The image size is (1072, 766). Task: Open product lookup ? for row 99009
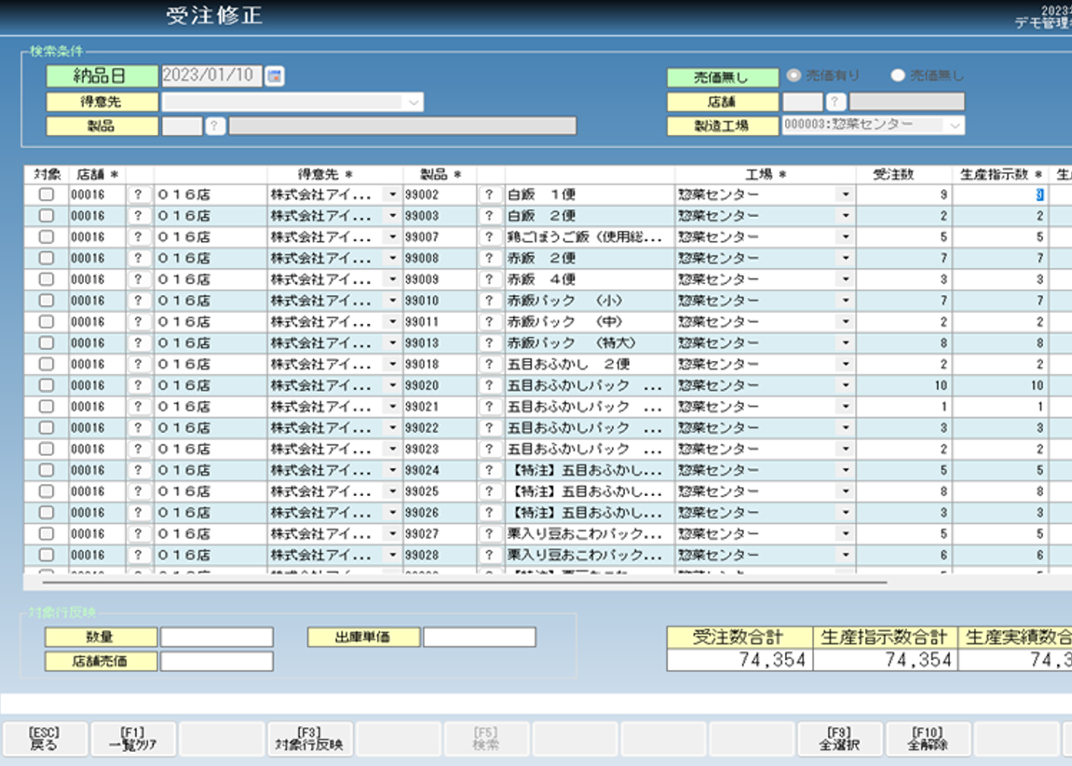[489, 279]
